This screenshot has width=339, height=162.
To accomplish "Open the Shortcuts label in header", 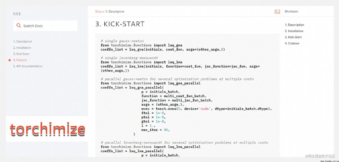I will 291,11.
